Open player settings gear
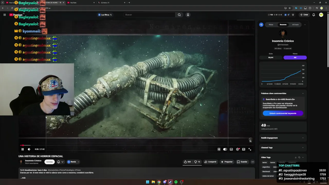329x185 pixels. click(237, 149)
